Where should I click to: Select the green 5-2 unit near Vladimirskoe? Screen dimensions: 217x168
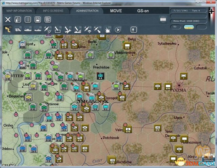[111, 55]
